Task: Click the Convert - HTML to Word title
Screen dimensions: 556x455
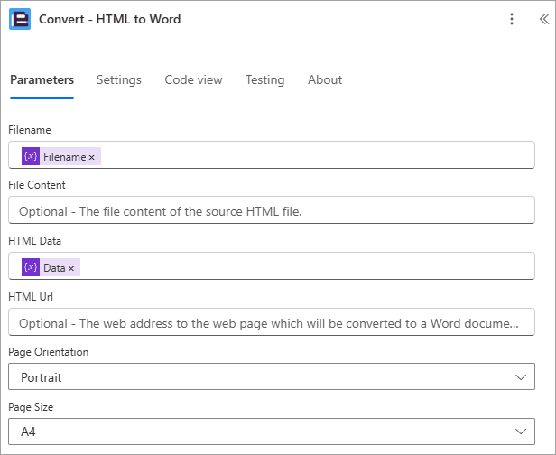Action: [x=109, y=19]
